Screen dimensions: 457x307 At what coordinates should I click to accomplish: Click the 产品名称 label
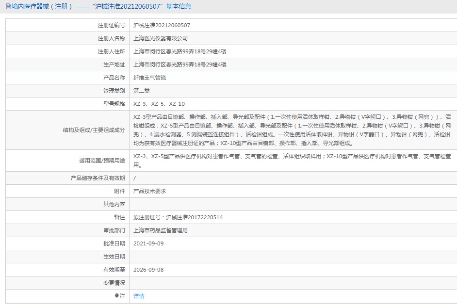point(114,78)
